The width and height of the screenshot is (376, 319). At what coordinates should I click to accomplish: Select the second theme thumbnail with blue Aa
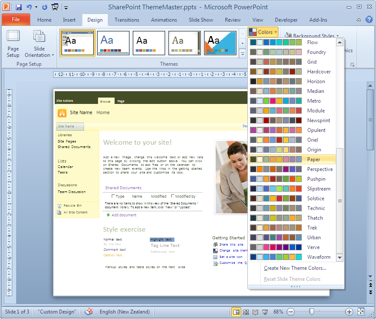113,43
